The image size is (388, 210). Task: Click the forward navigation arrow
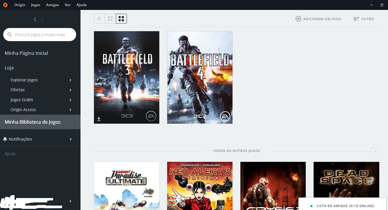coord(42,19)
